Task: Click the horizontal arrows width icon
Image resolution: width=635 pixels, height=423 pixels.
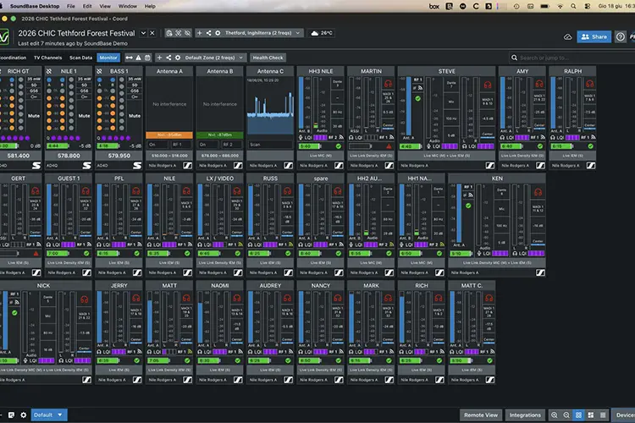Action: [130, 58]
